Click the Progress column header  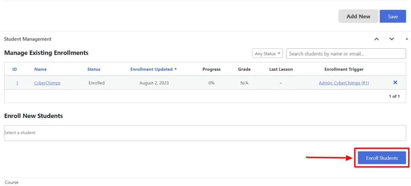pyautogui.click(x=212, y=69)
